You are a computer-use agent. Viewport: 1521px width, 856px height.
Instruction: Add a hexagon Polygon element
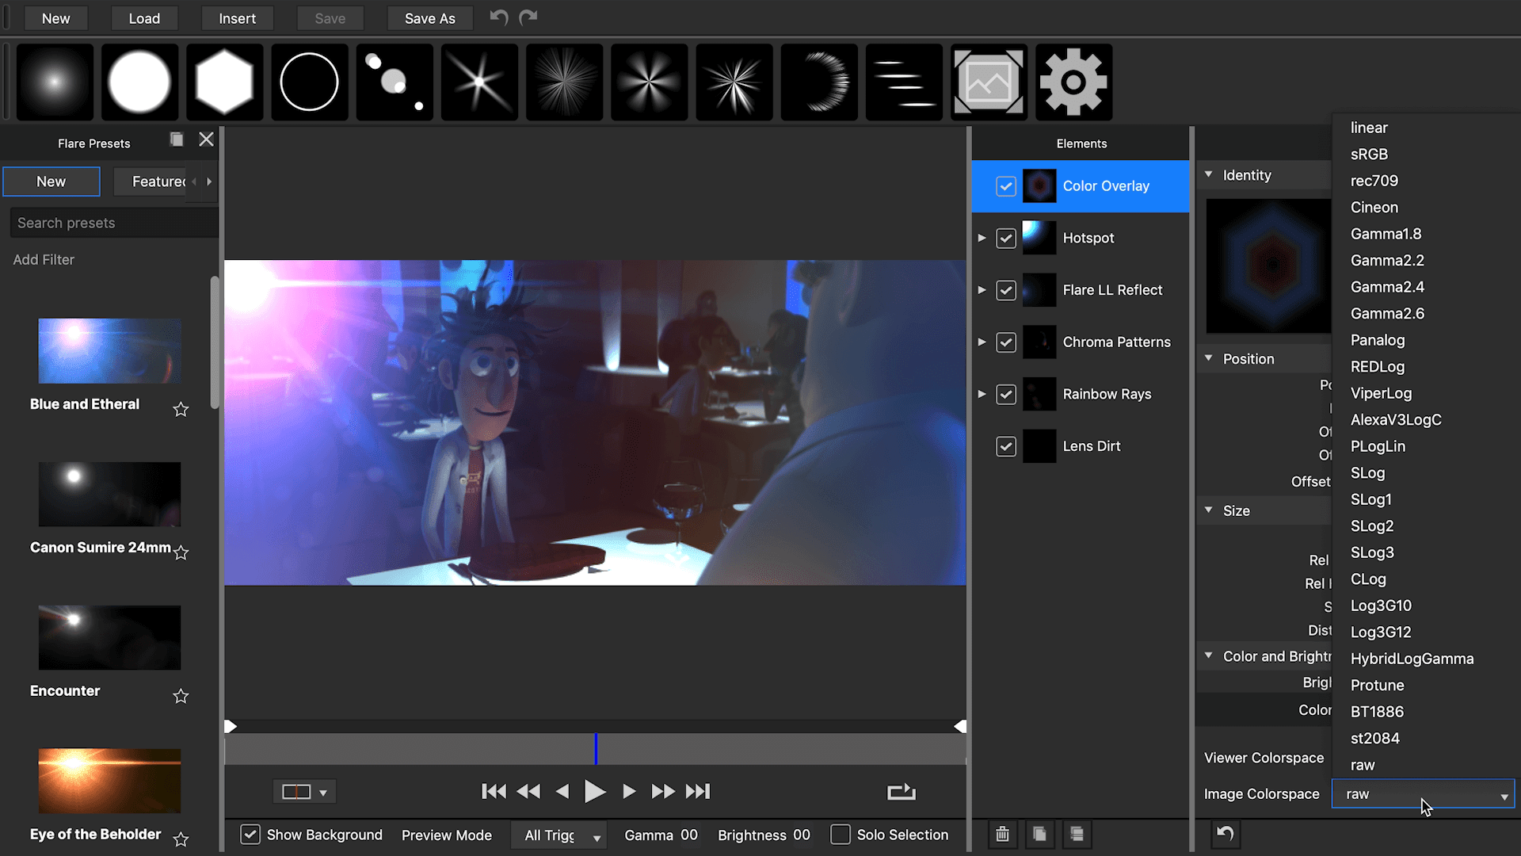pyautogui.click(x=224, y=82)
